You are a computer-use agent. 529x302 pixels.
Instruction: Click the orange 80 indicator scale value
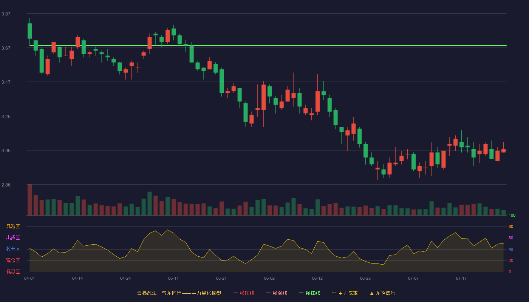tap(511, 226)
